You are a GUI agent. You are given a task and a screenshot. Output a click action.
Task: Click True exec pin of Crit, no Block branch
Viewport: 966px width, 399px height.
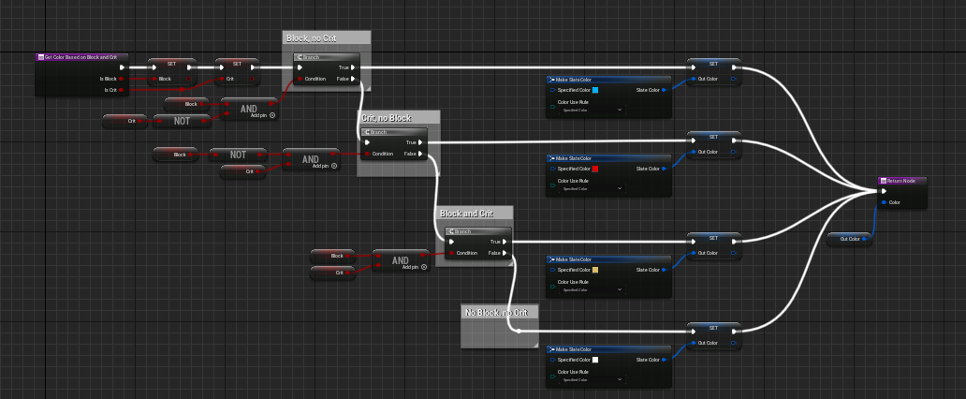[420, 142]
